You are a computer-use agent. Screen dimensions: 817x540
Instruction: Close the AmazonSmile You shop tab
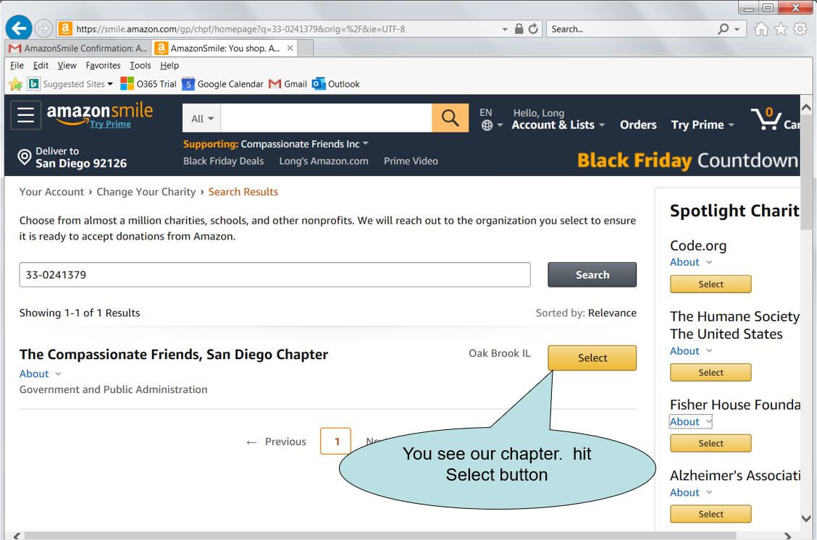(290, 48)
